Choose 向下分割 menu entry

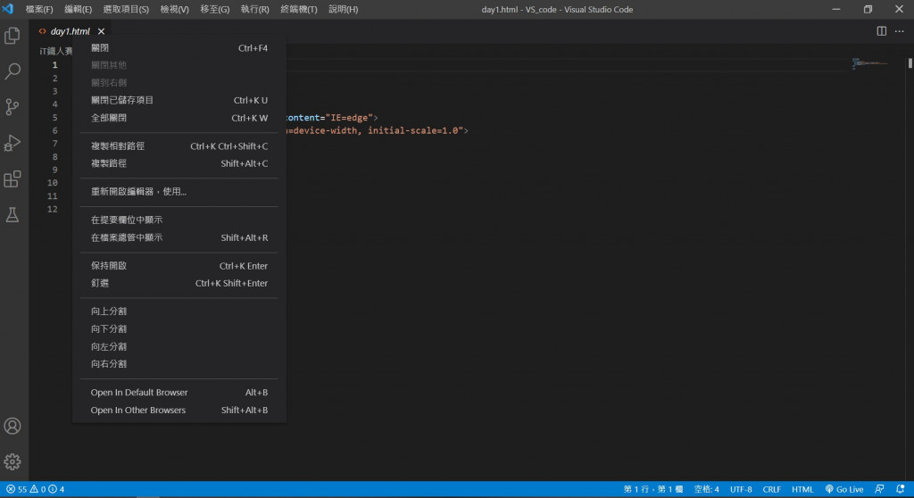(179, 329)
